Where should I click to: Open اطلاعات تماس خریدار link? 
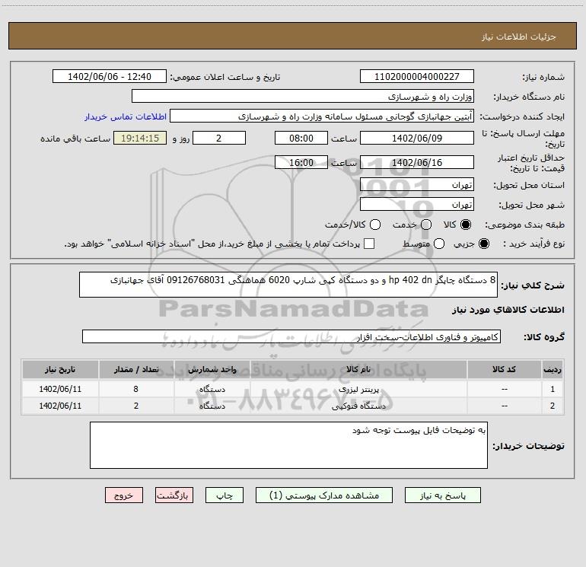(x=126, y=116)
